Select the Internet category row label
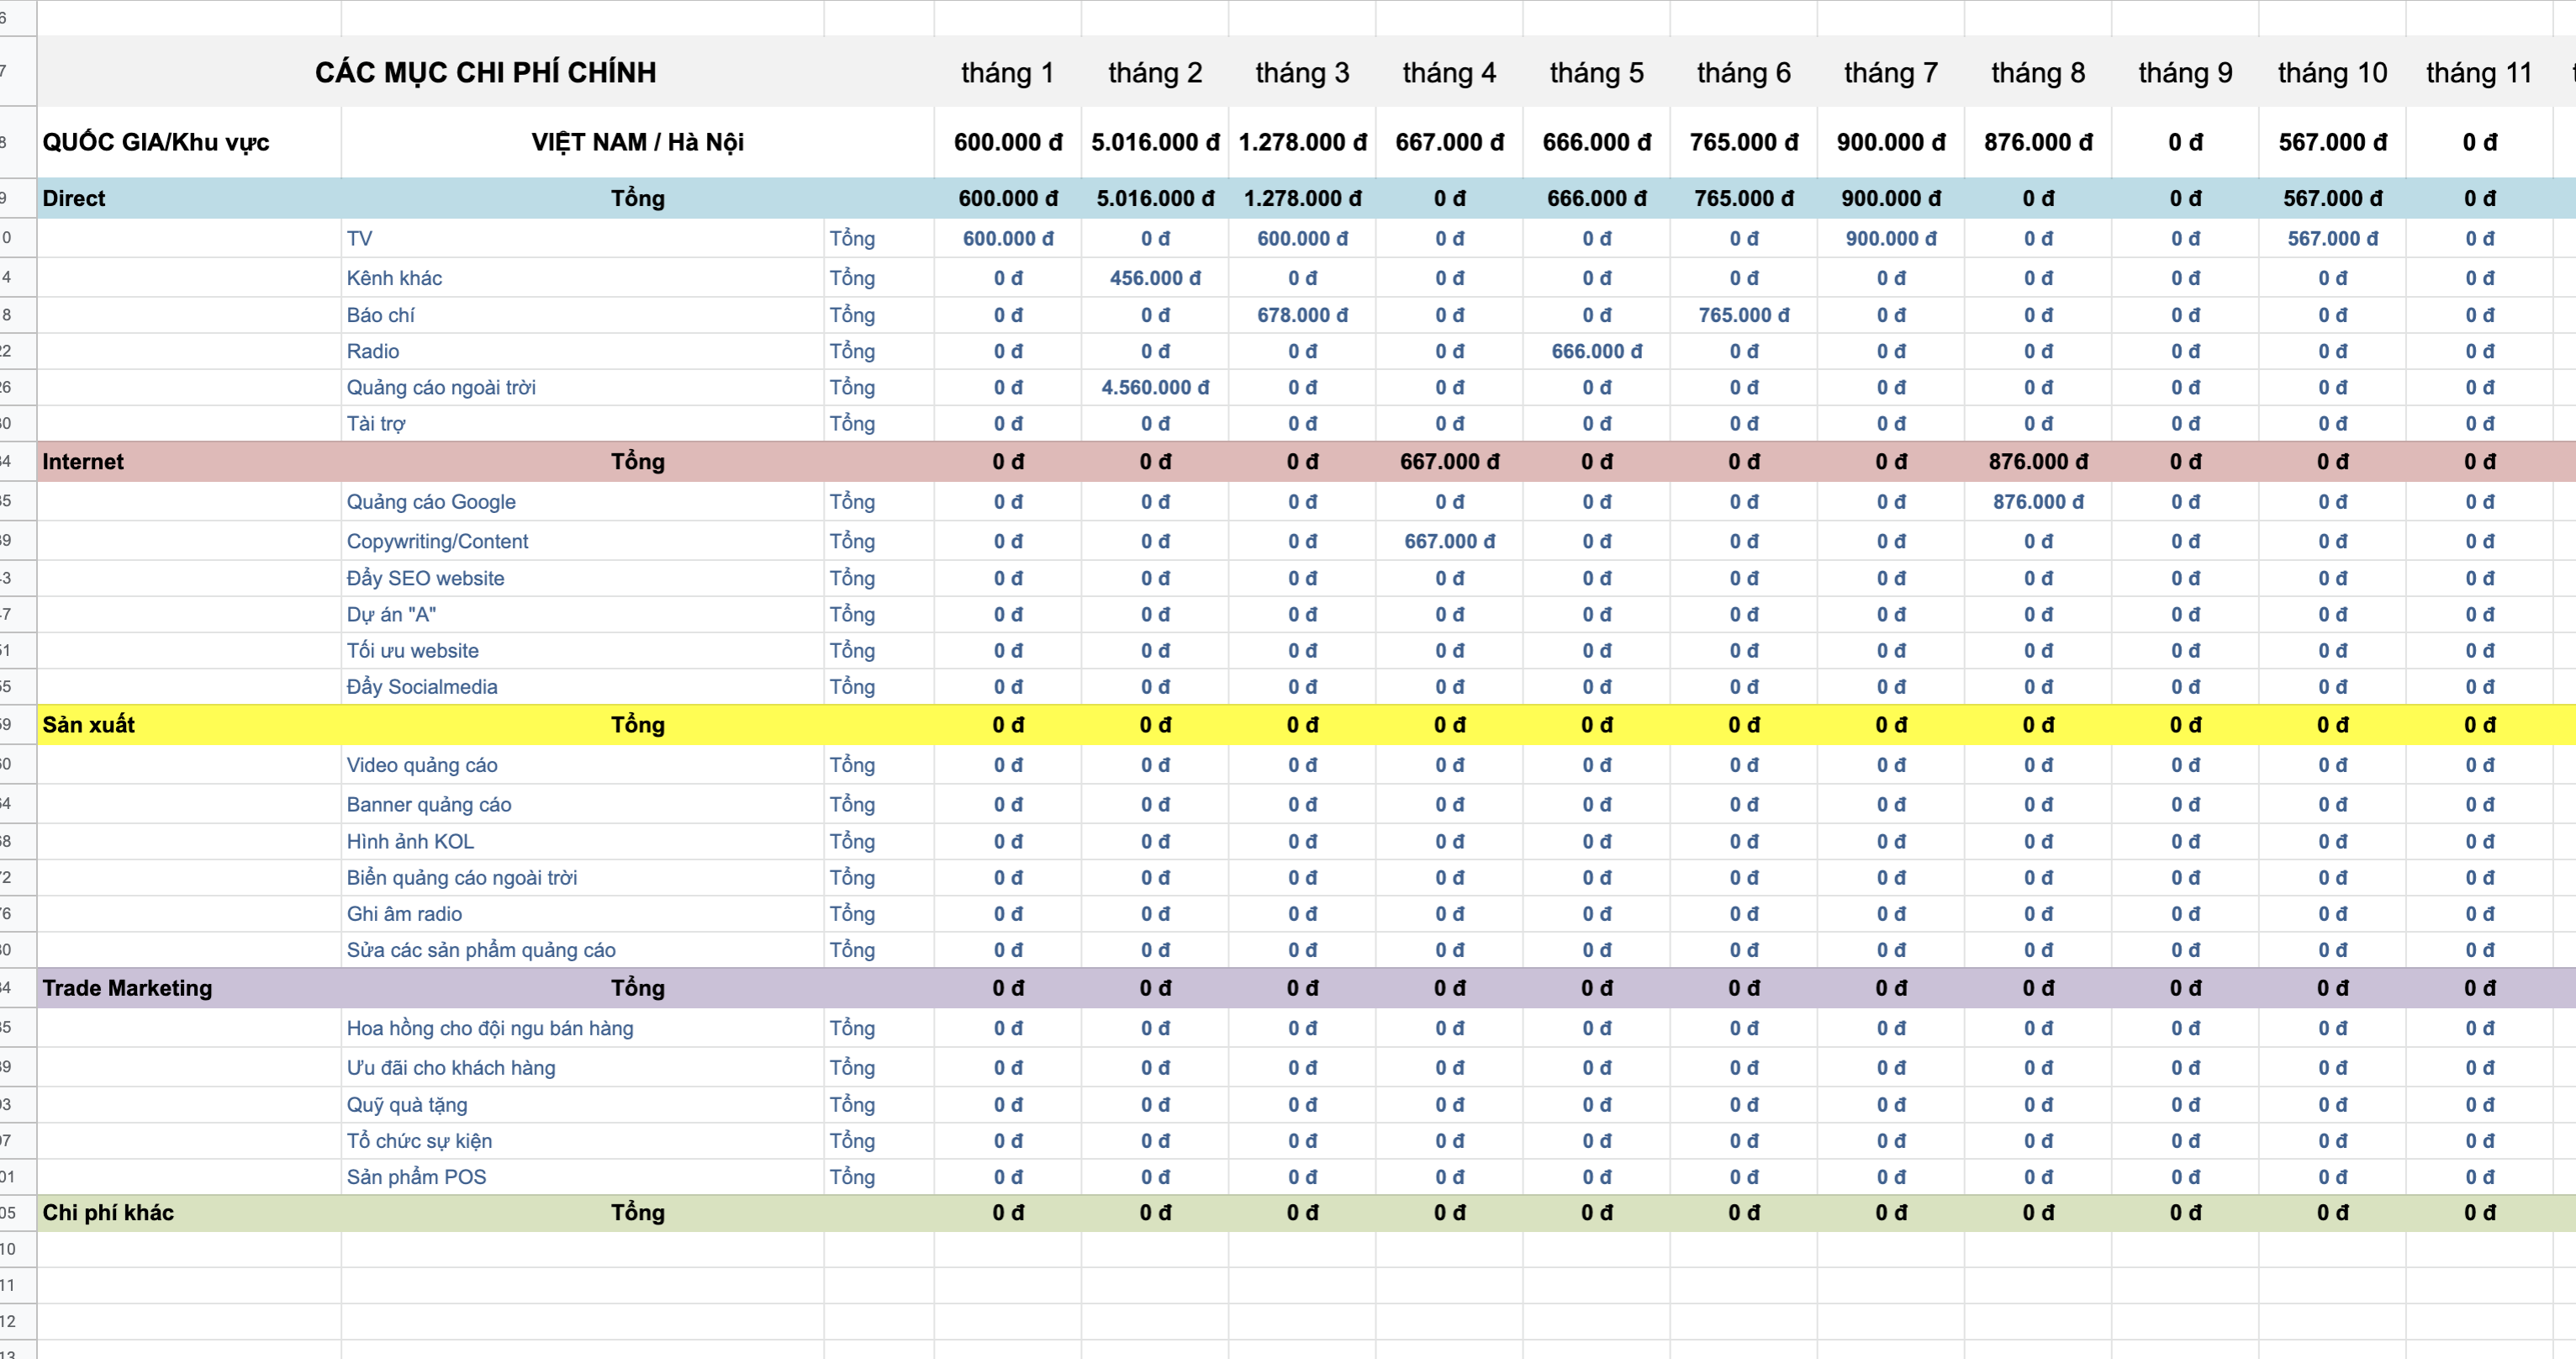This screenshot has height=1359, width=2576. click(x=83, y=461)
